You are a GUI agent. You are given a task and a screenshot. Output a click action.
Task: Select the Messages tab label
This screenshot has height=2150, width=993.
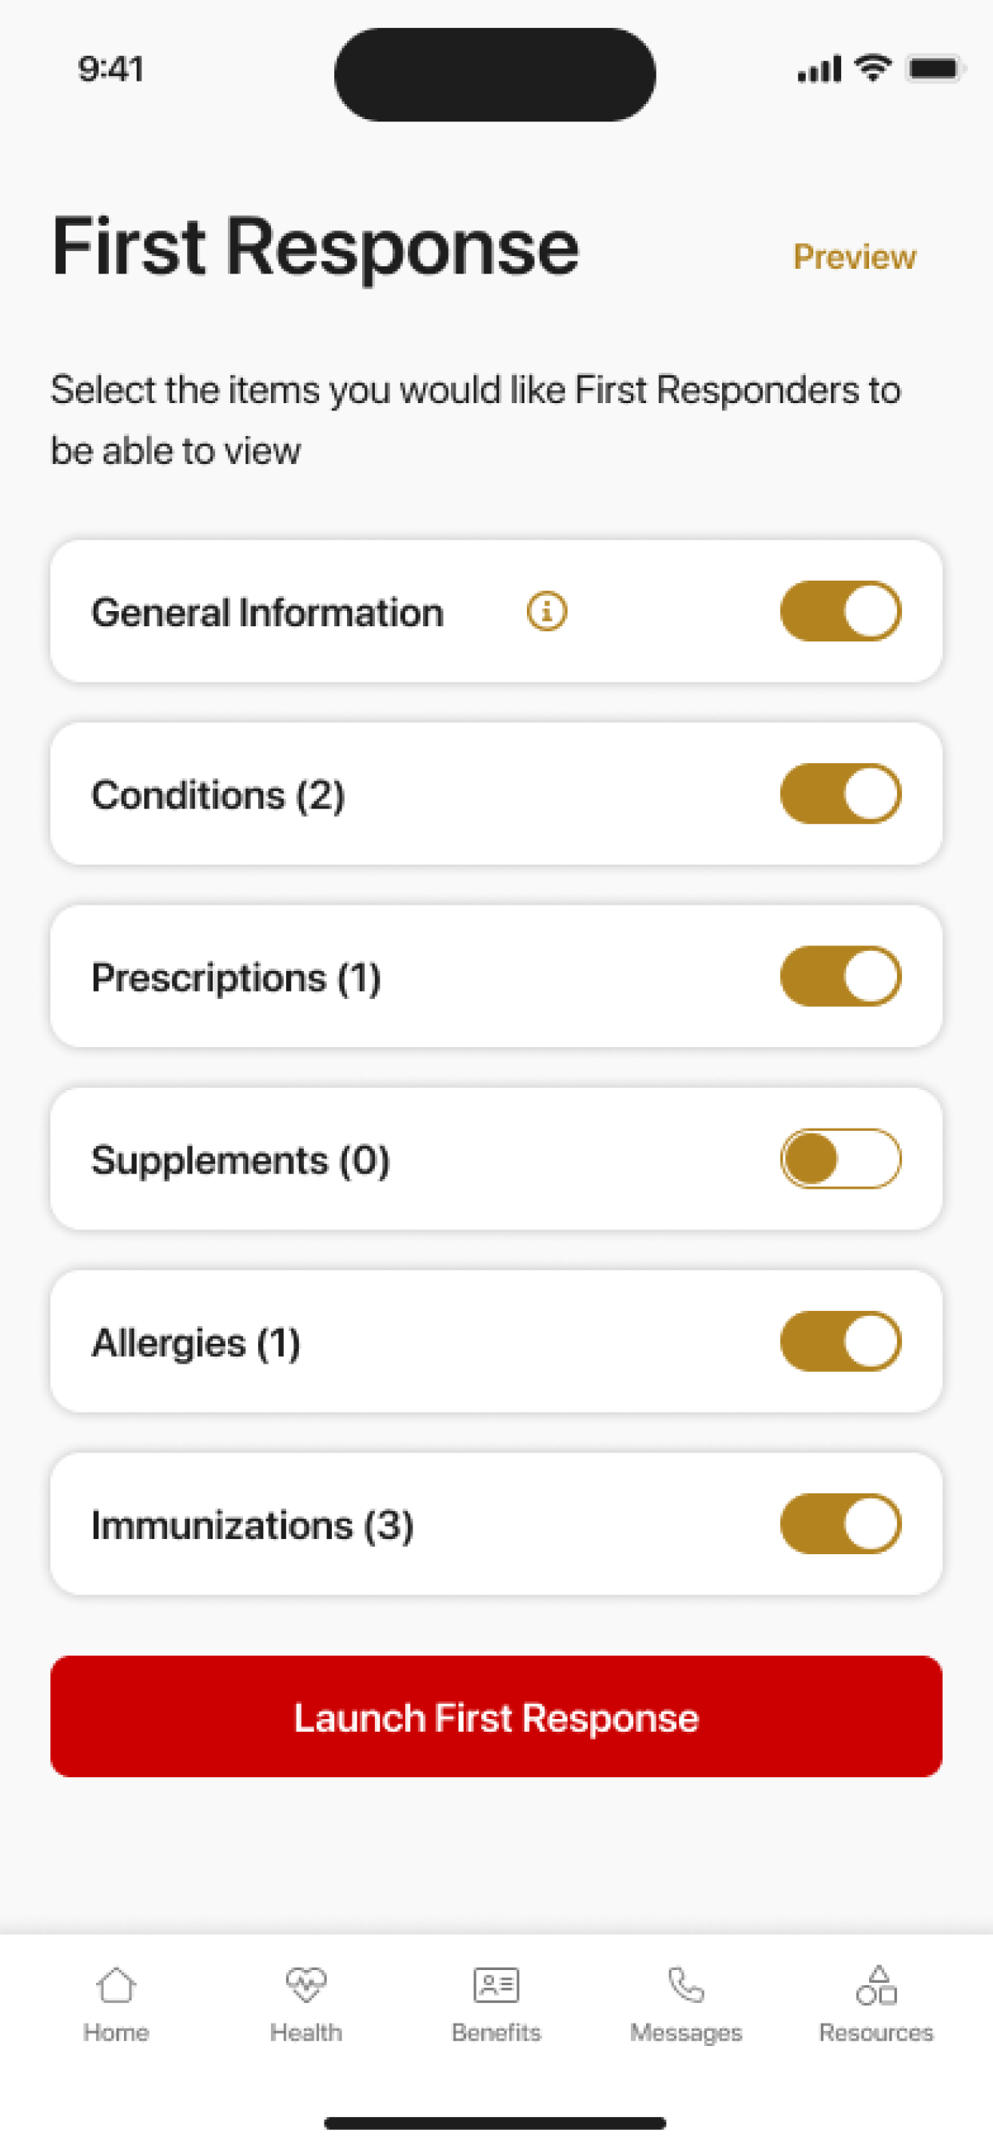(686, 2033)
